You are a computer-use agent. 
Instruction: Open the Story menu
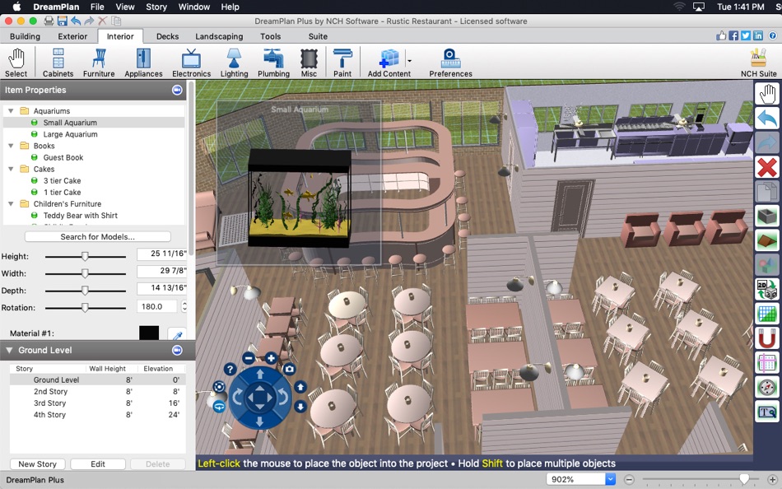pyautogui.click(x=156, y=7)
